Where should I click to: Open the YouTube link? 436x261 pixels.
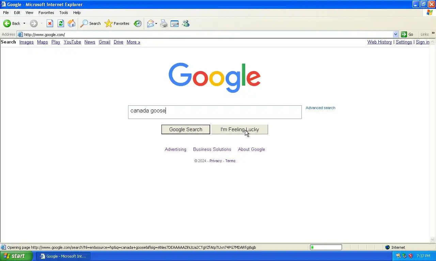(x=72, y=42)
